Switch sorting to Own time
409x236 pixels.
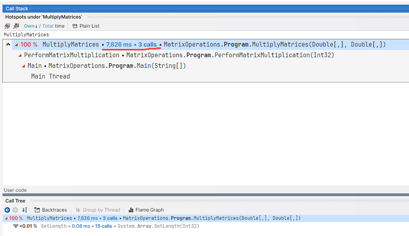29,26
